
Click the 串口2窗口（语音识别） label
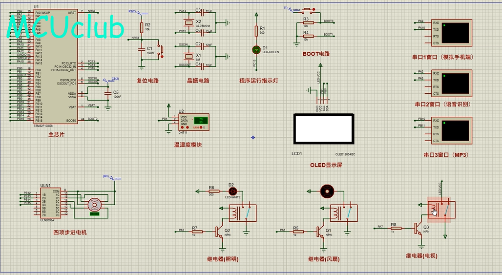(x=443, y=104)
